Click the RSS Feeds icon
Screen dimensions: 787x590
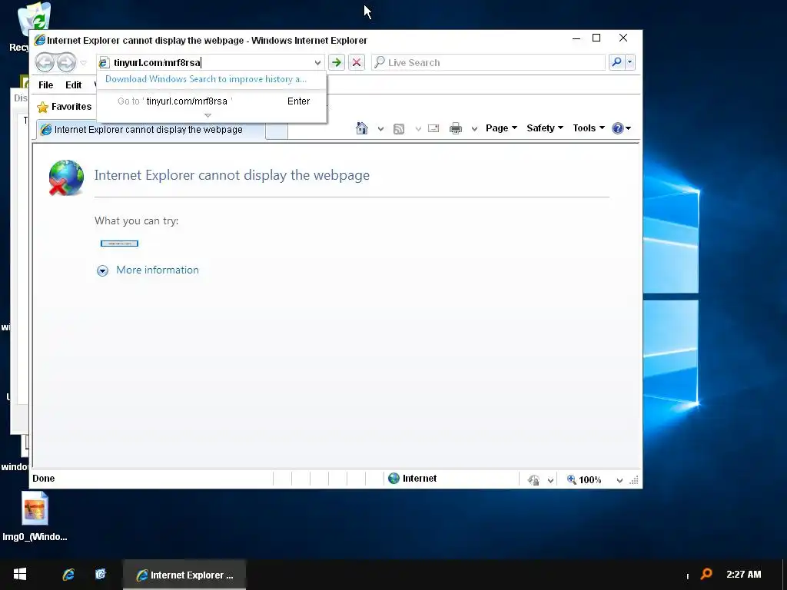click(x=399, y=129)
